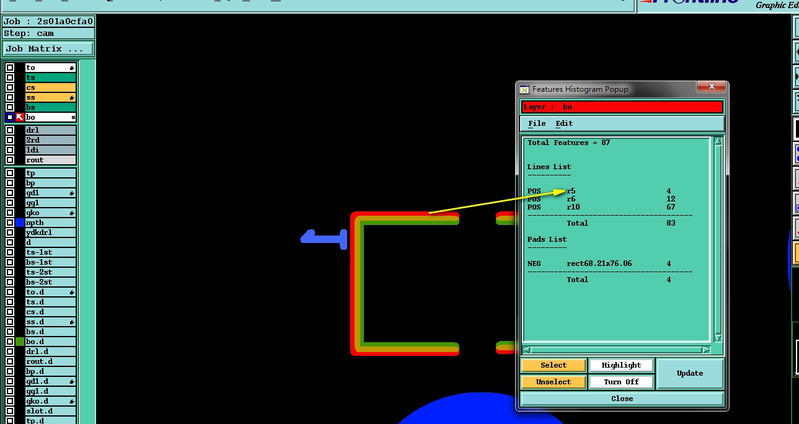This screenshot has height=424, width=799.
Task: Click the red arrow icon beside layer bo
Action: click(x=20, y=117)
